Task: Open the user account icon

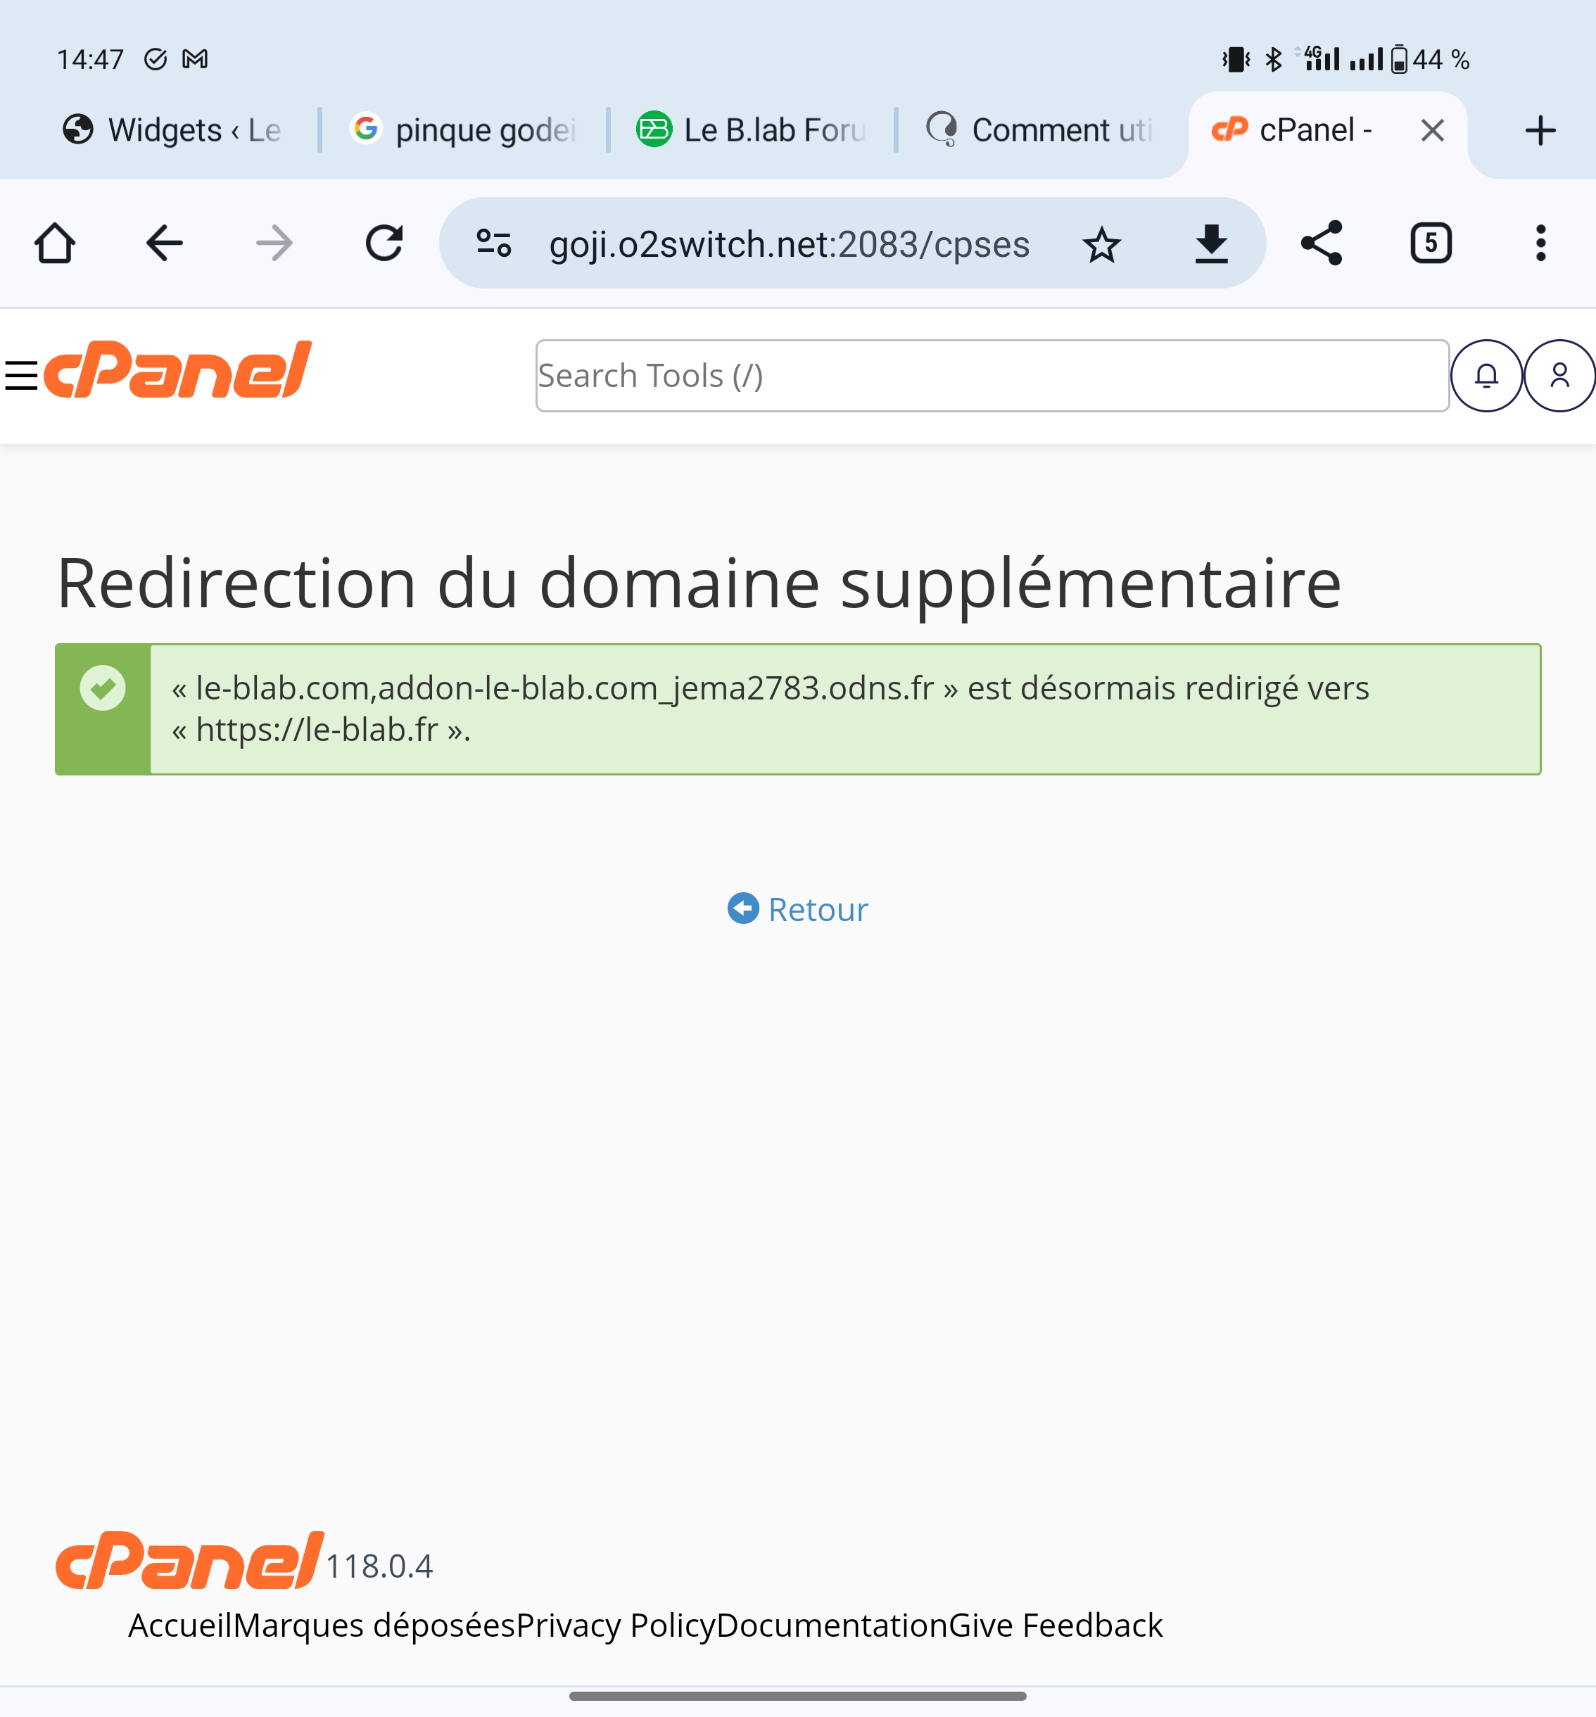Action: pos(1559,376)
